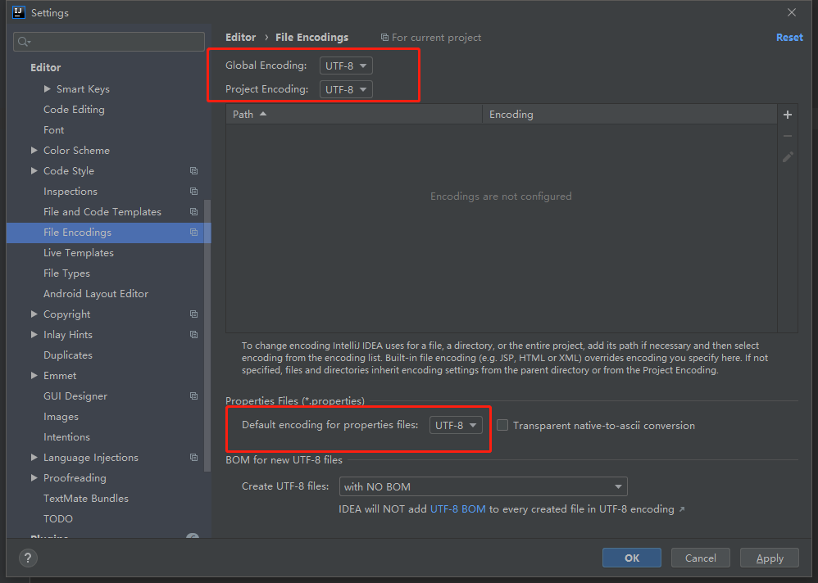Open default properties files encoding dropdown

point(456,425)
